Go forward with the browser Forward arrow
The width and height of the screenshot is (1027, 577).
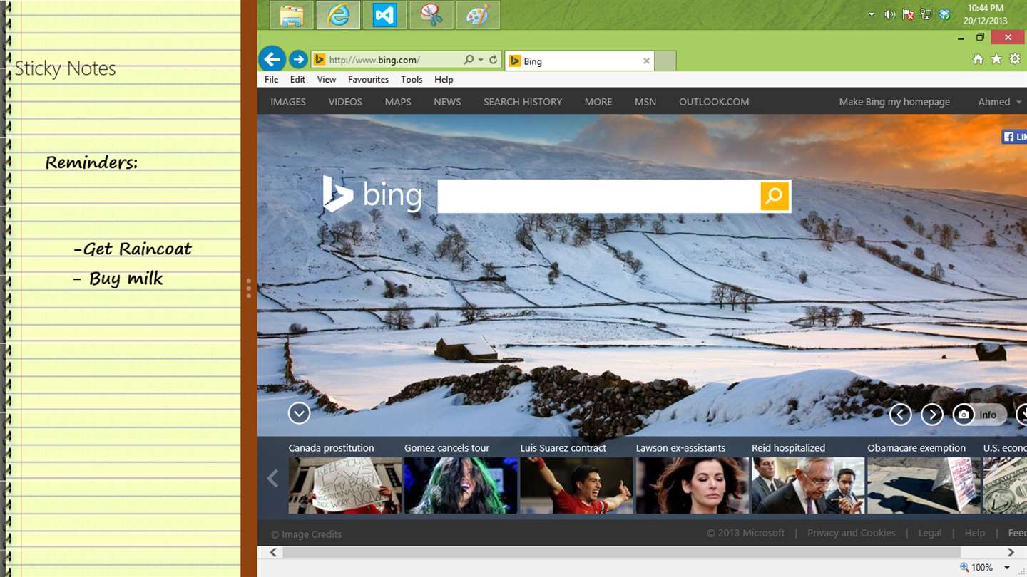298,59
